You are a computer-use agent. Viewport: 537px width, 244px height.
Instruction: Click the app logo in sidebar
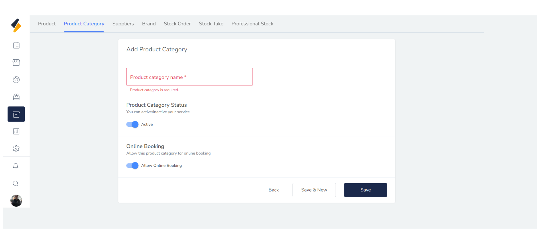coord(16,26)
